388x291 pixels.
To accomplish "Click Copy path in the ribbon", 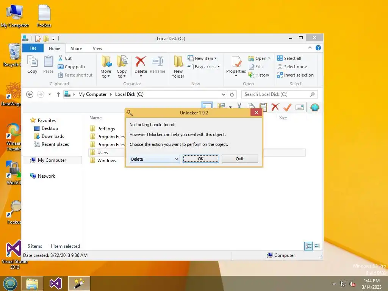I will [x=71, y=67].
